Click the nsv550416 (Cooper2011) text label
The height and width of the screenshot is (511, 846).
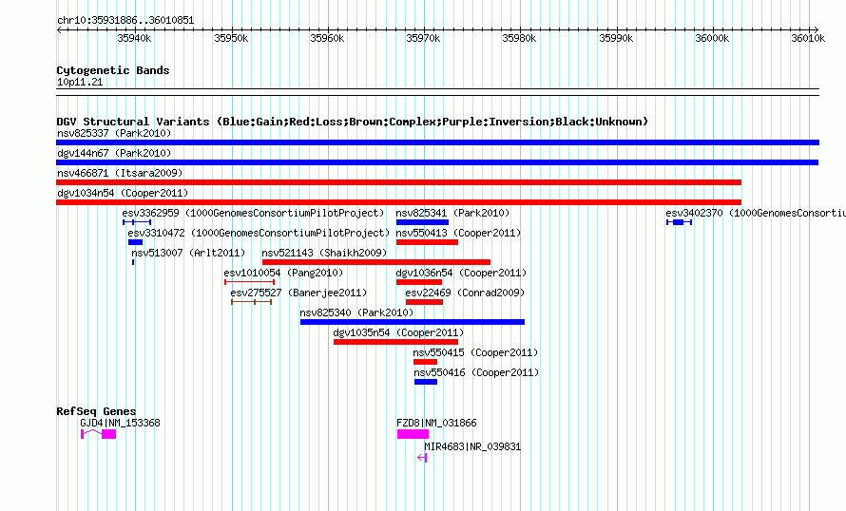[476, 372]
